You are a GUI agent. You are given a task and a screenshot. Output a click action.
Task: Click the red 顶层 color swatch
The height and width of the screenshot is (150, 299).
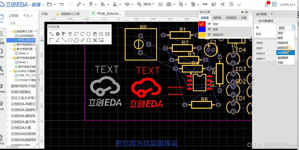(202, 24)
